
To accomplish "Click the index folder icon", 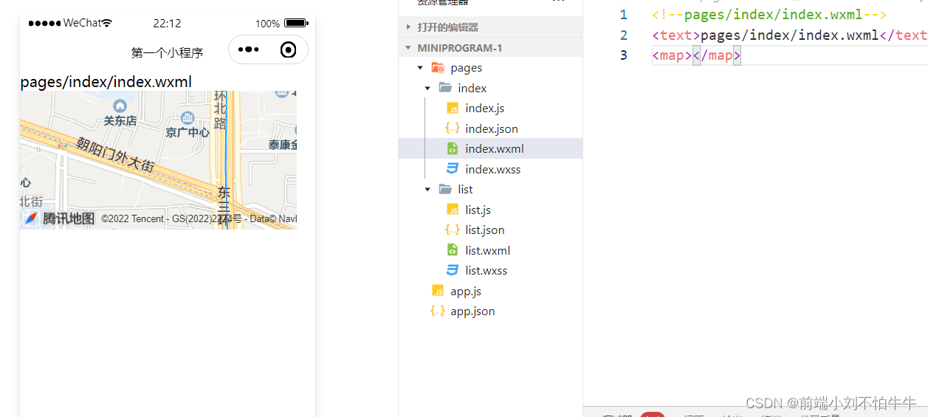I will 445,88.
